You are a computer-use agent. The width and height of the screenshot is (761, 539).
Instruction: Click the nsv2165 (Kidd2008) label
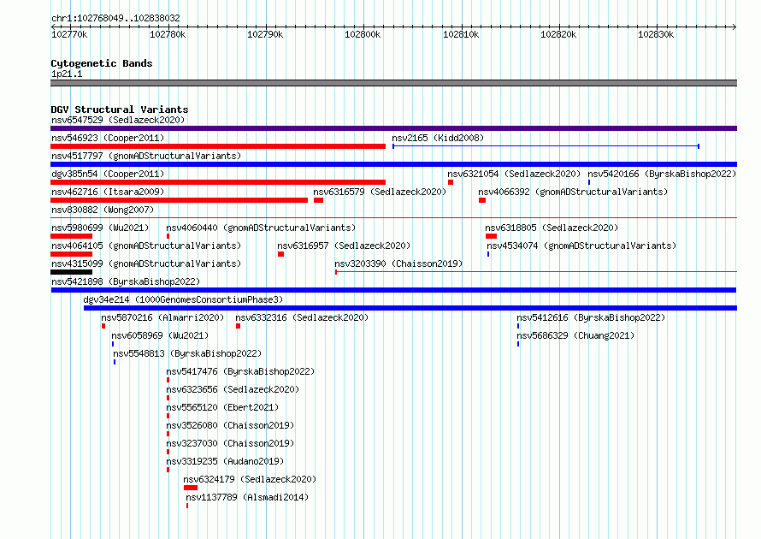[x=438, y=138]
